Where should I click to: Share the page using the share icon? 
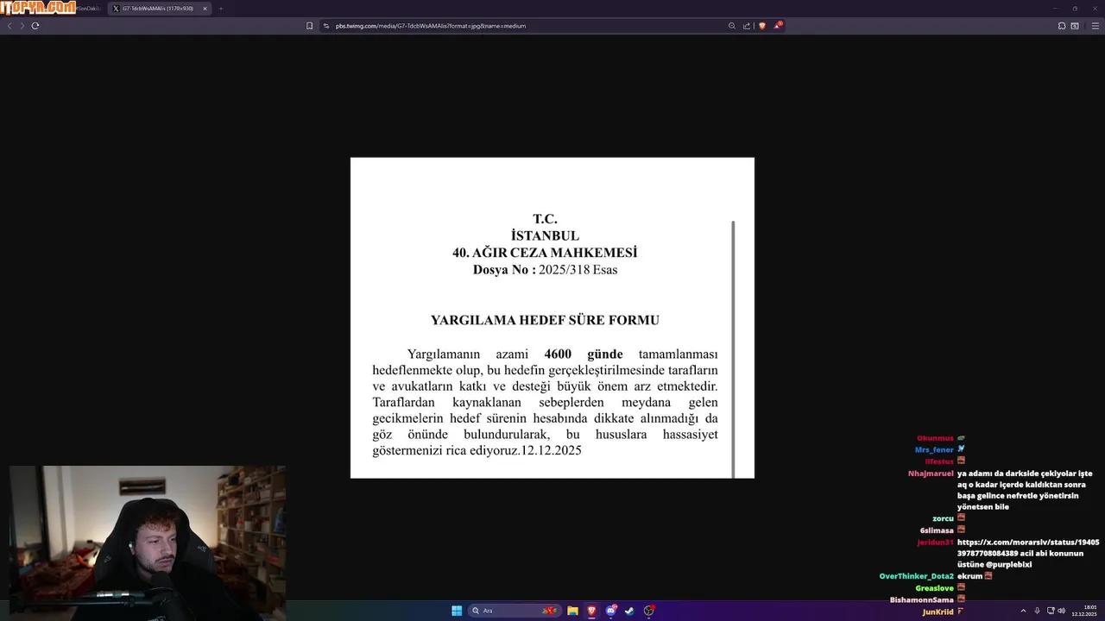coord(747,26)
